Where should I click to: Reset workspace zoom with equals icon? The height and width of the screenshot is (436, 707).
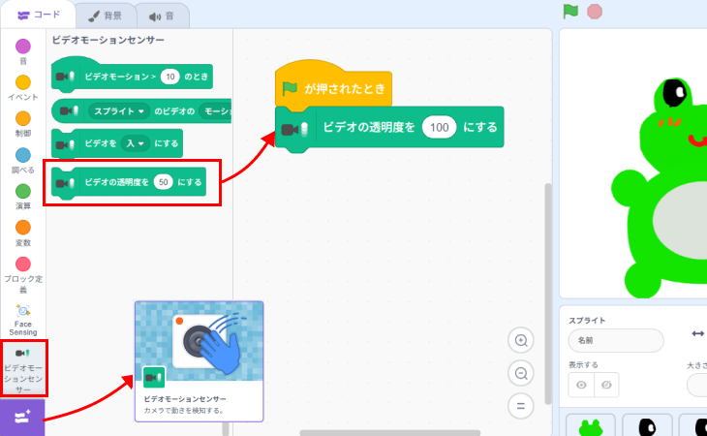click(522, 405)
